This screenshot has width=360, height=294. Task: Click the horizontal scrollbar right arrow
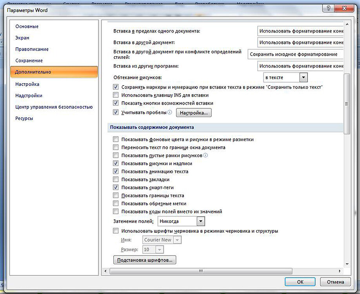pyautogui.click(x=340, y=271)
